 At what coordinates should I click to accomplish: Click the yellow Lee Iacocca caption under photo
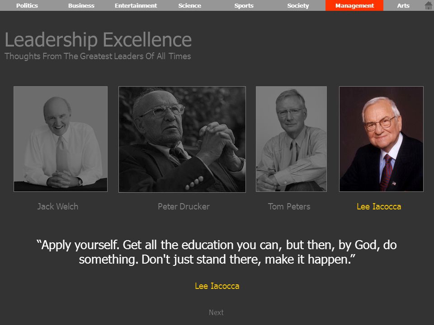coord(379,206)
